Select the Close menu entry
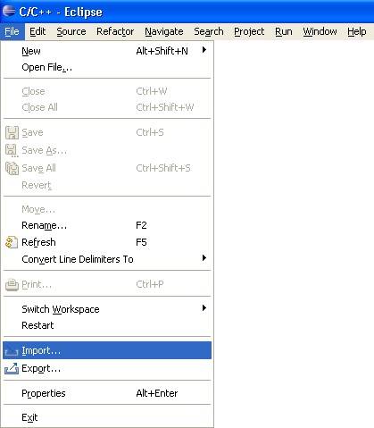374x428 pixels. coord(107,91)
